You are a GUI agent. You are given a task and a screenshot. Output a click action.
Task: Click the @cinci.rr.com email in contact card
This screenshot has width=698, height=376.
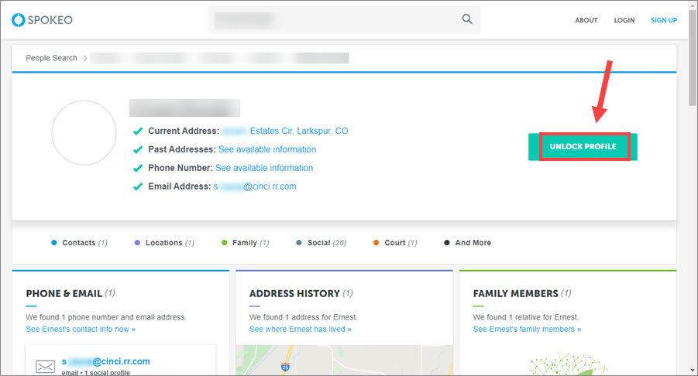(105, 361)
